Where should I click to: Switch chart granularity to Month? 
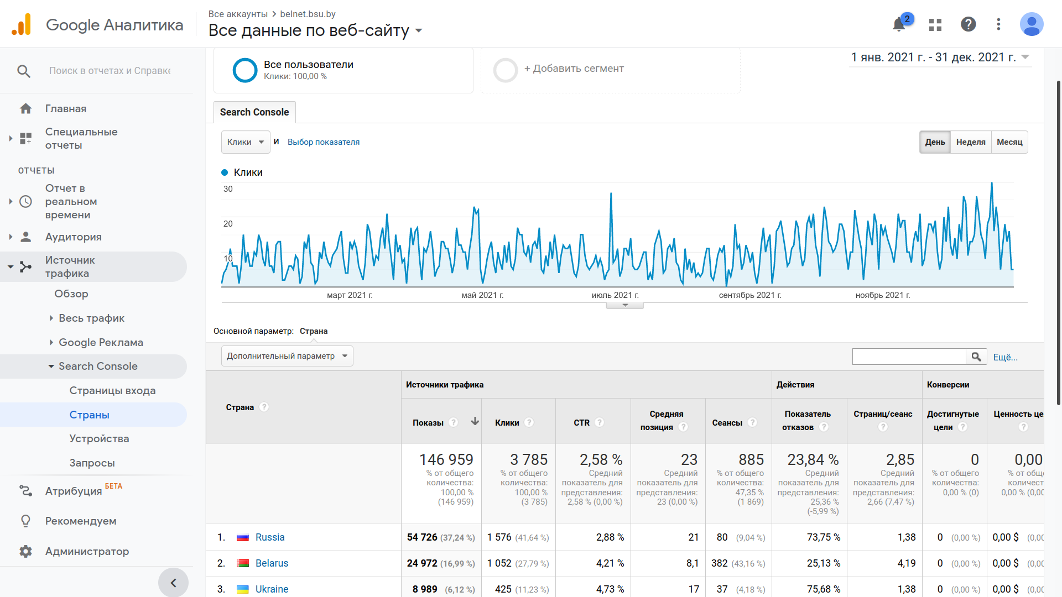1009,142
